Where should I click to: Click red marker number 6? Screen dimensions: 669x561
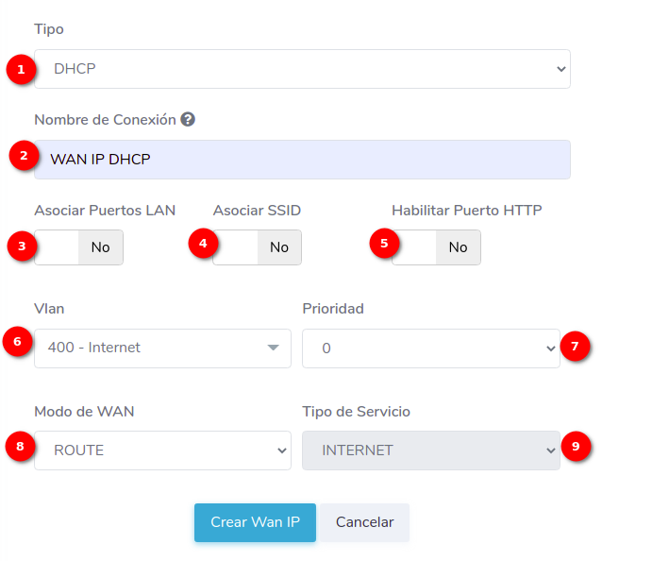pos(18,343)
